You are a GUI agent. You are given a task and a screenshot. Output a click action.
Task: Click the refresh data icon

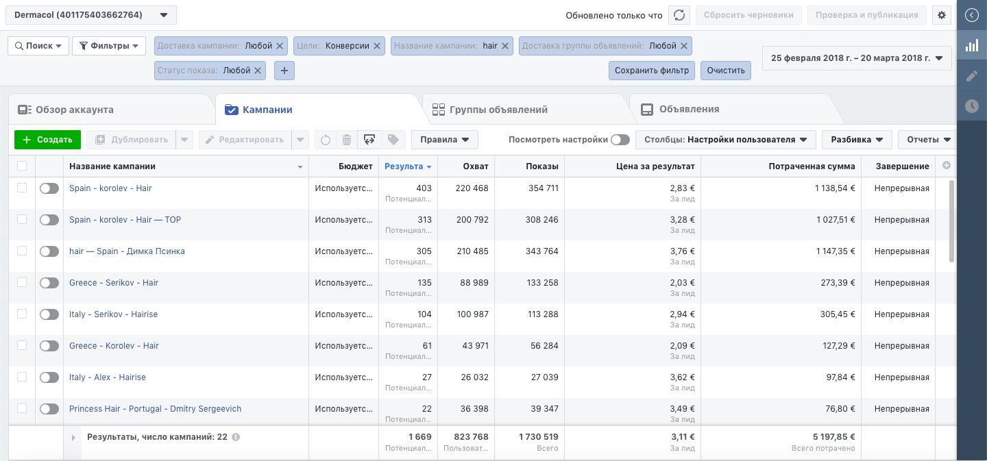679,15
